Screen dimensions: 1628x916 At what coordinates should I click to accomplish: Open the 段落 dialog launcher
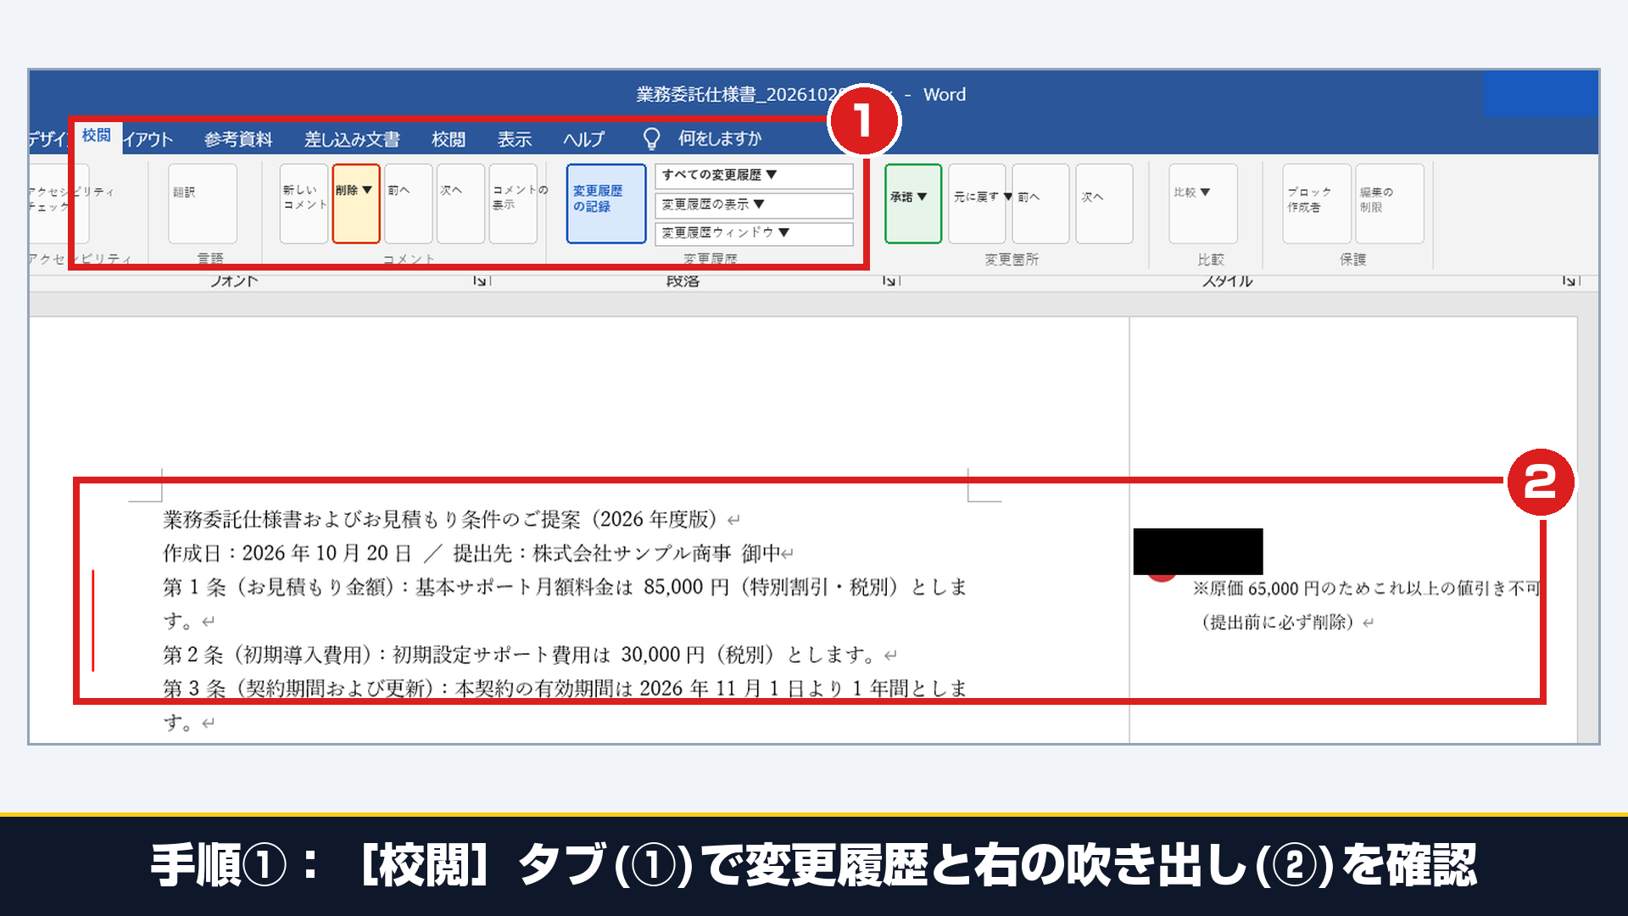tap(889, 281)
